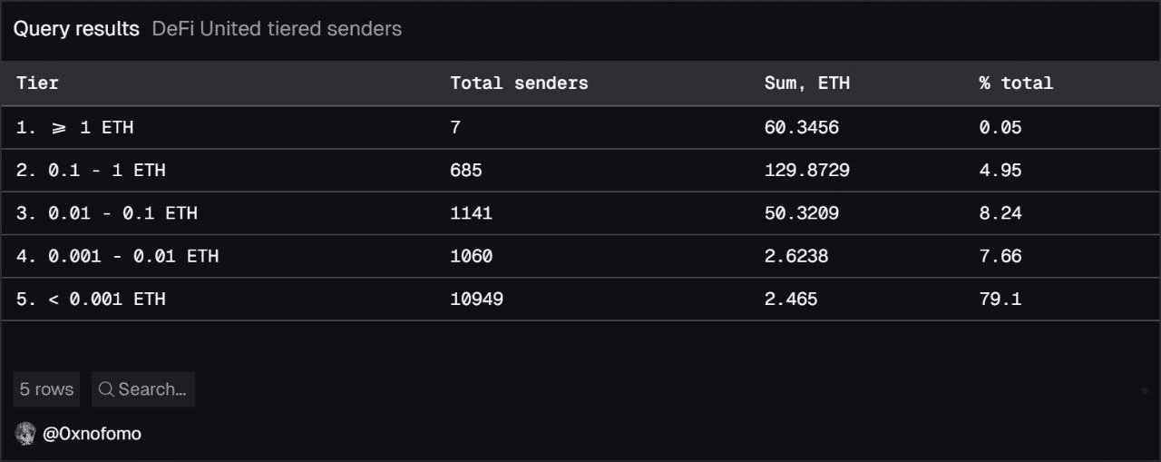Screen dimensions: 1161x462
Task: Click the 129.8729 ETH sum cell
Action: click(x=806, y=171)
